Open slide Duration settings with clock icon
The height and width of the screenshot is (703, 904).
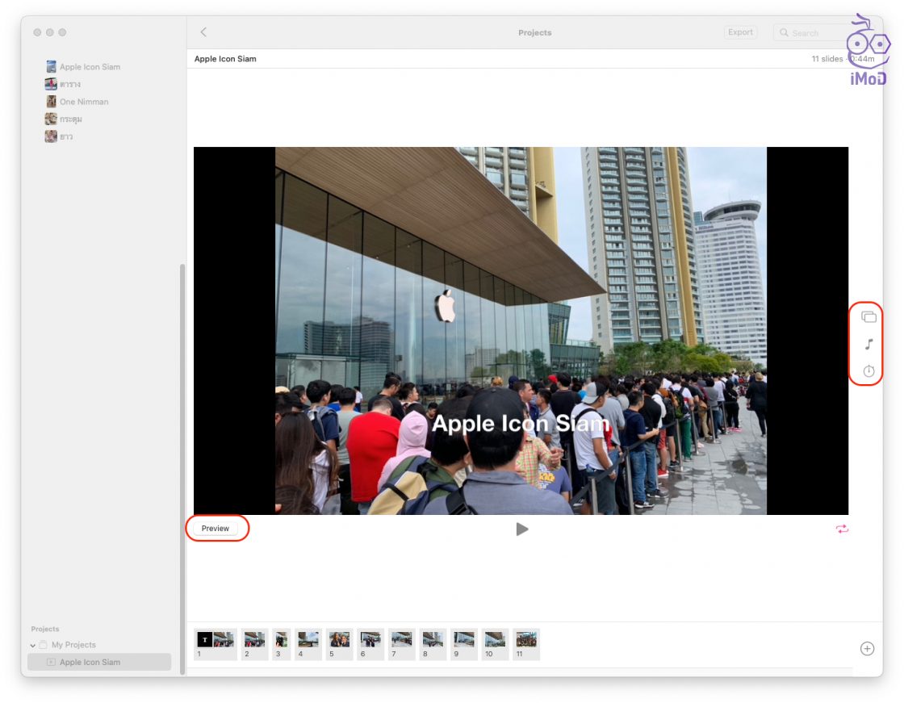point(869,370)
